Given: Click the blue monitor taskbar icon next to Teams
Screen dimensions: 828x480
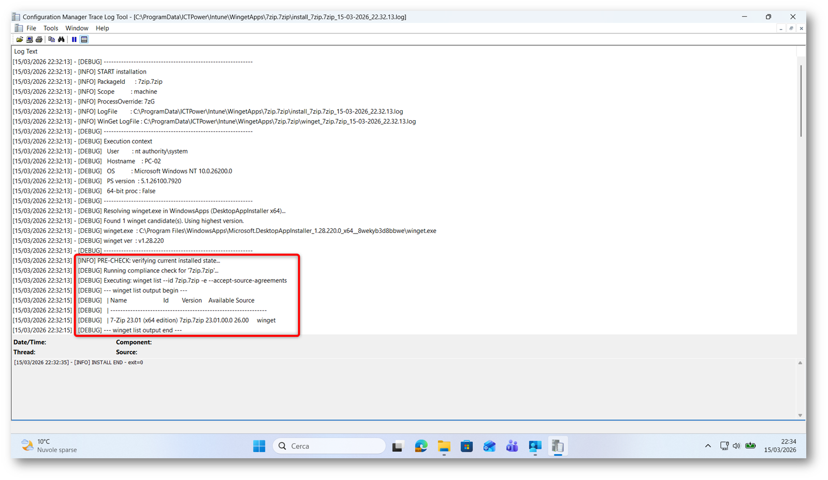Looking at the screenshot, I should tap(535, 446).
